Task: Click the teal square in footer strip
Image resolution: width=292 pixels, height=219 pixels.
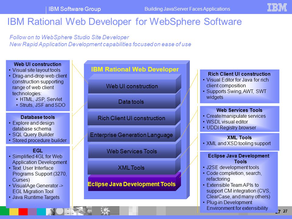Action: (x=41, y=212)
